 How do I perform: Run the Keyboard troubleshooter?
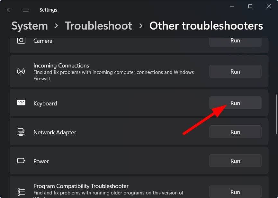235,103
